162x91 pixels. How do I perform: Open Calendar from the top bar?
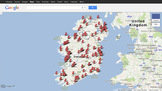pyautogui.click(x=74, y=2)
